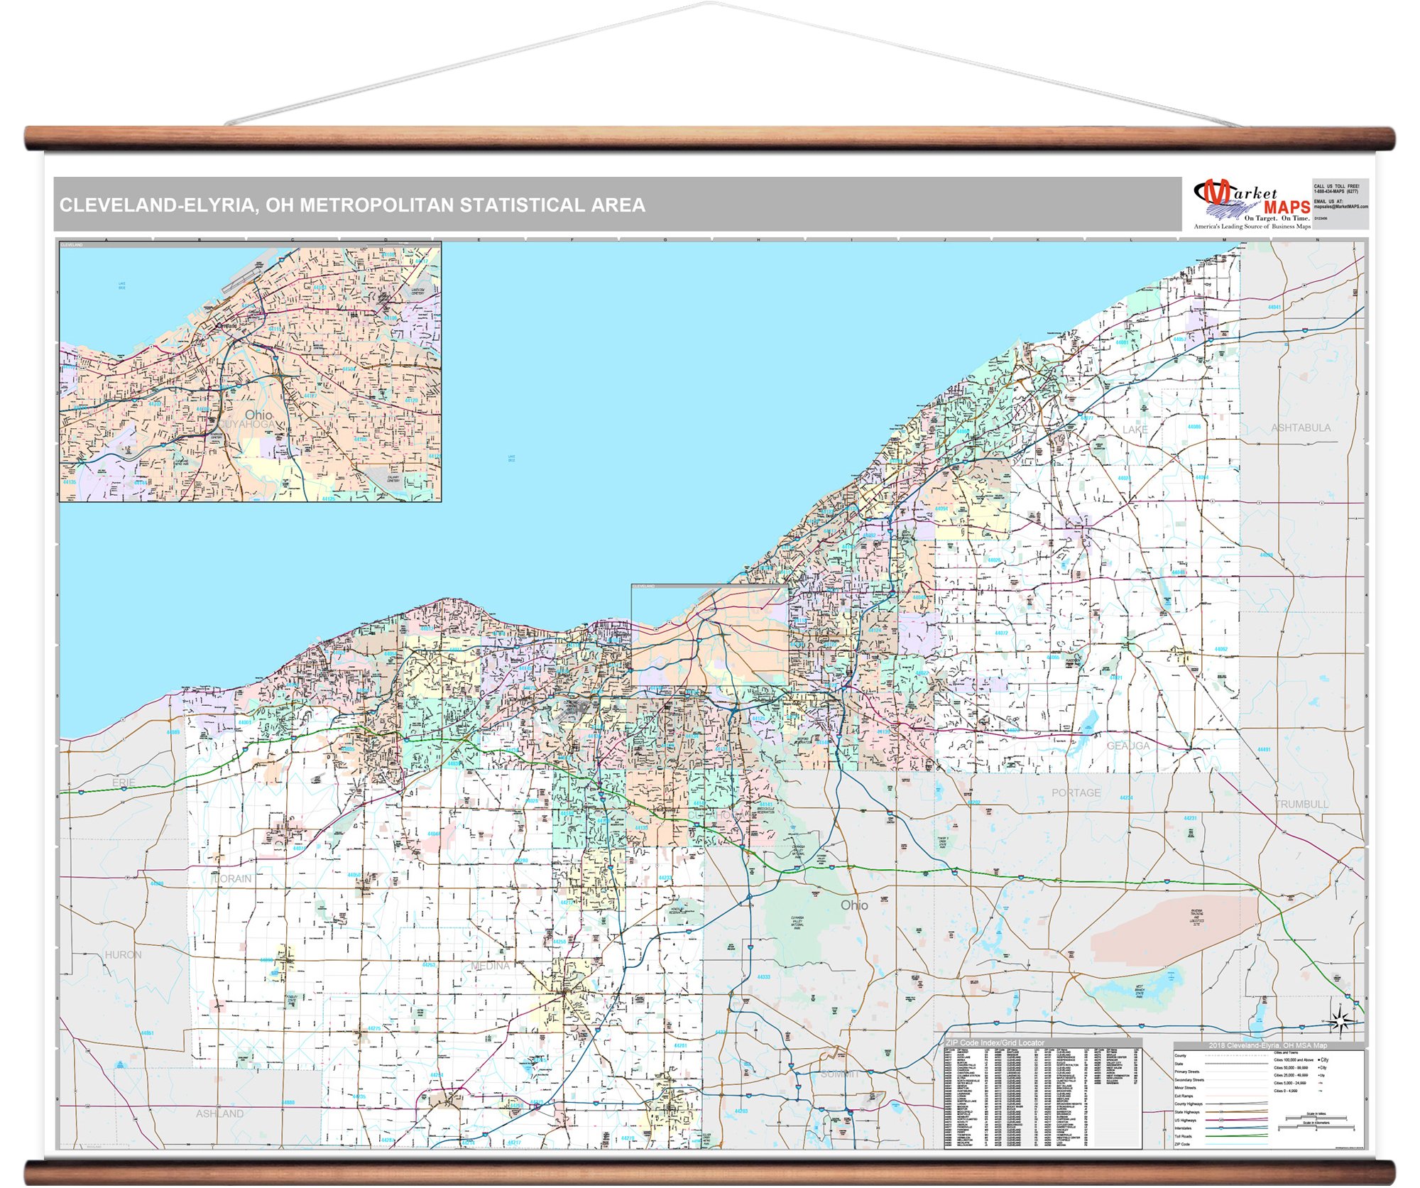Screen dimensions: 1420x1188
Task: Click the Scale in Miles bar
Action: pos(1316,1118)
